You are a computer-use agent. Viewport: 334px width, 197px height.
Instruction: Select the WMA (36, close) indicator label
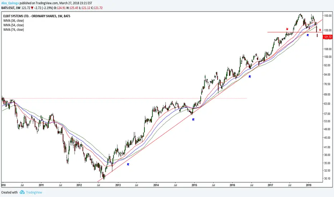(x=13, y=21)
